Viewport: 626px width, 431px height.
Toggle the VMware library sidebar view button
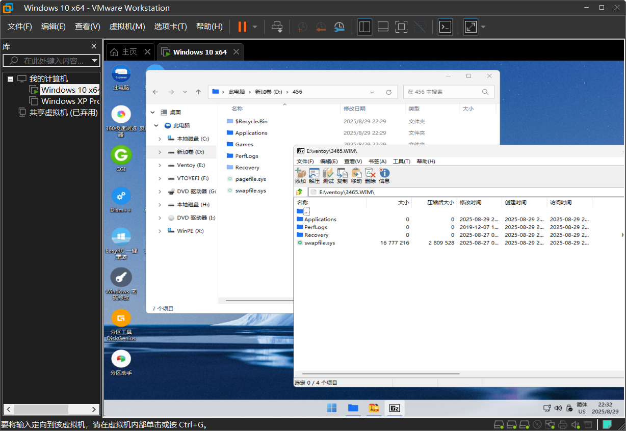(364, 26)
